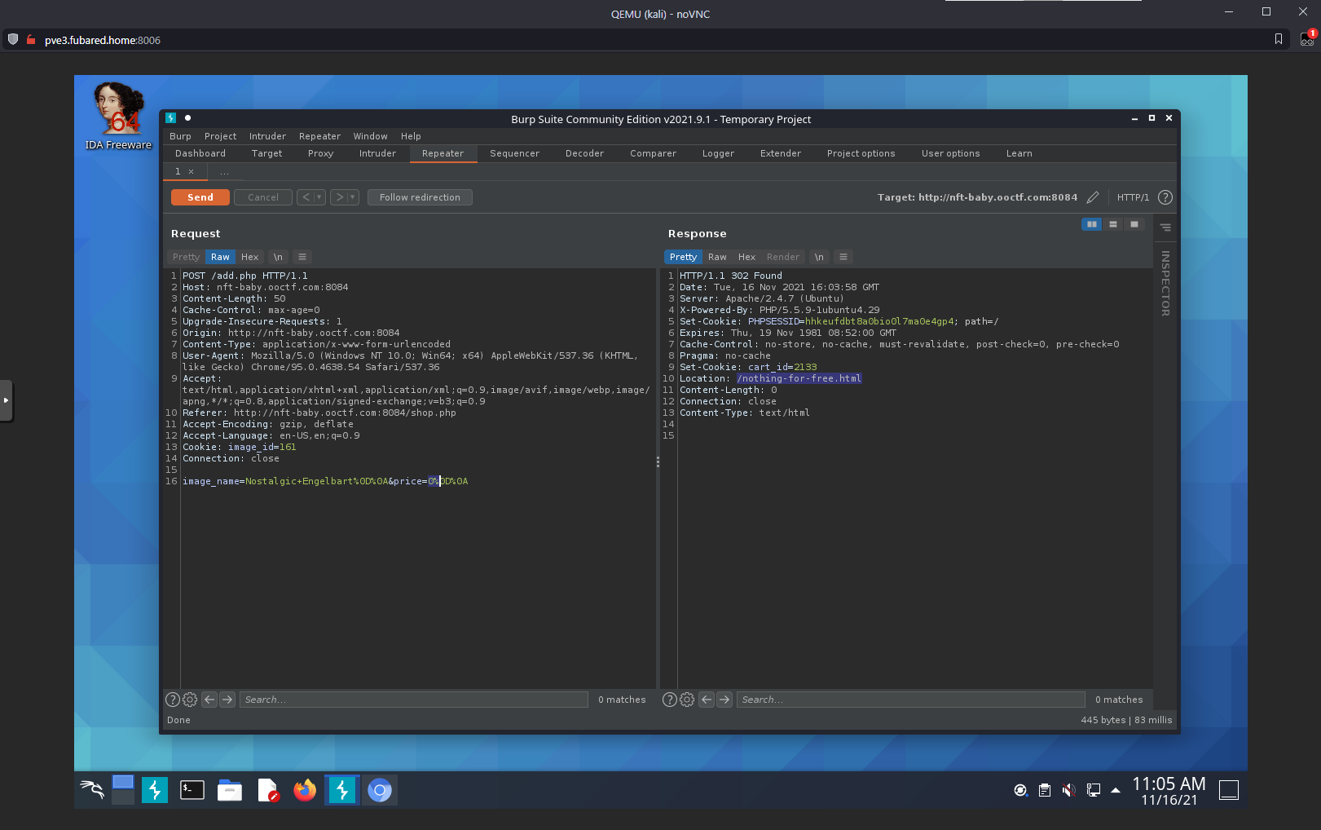Open the Project menu
Screen dimensions: 1321x830
(x=220, y=136)
